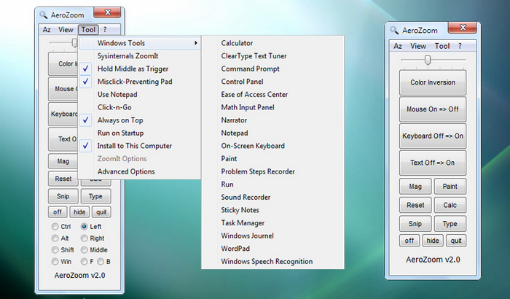
Task: Click the zoom slider thumb in right window
Action: (428, 60)
